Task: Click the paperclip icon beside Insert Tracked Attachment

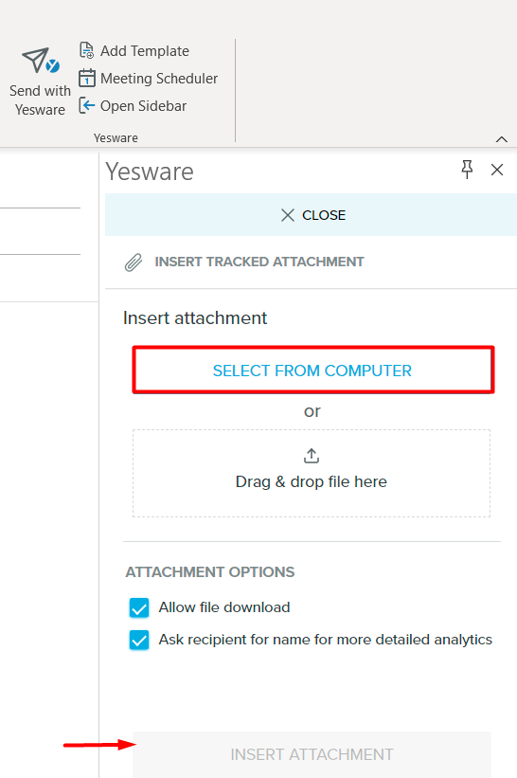Action: [134, 262]
